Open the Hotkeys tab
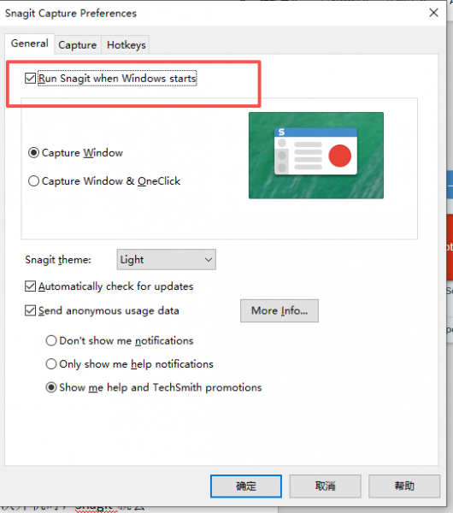Screen dimensions: 453x513 [x=126, y=44]
